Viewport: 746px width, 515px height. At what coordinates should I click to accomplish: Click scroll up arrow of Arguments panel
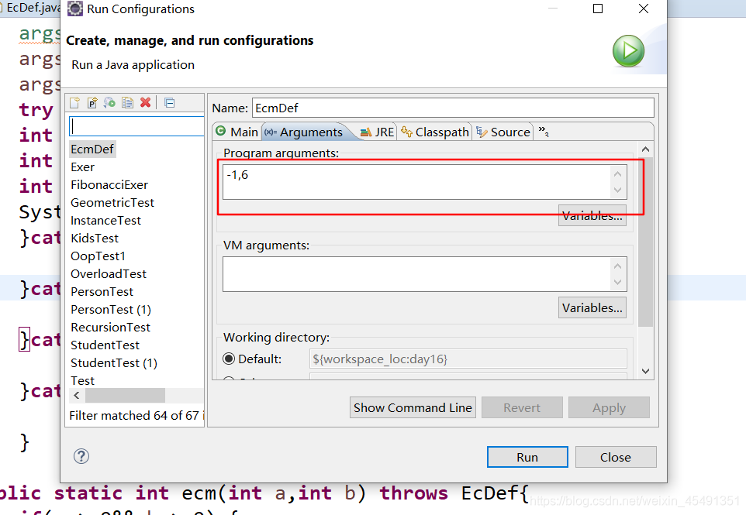646,149
